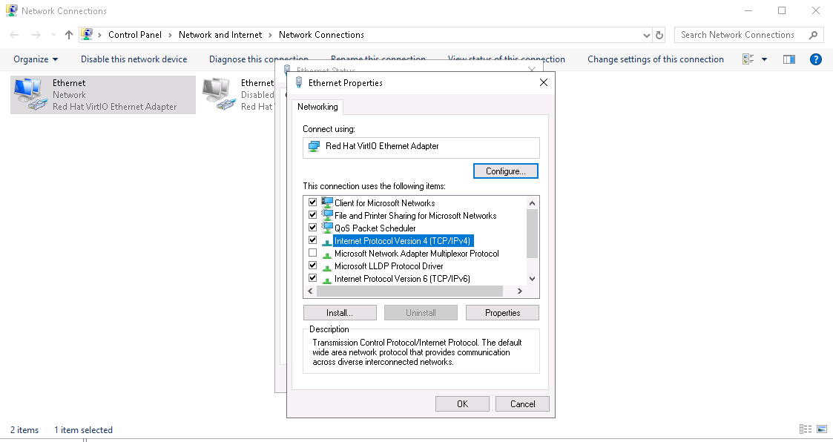Click the items list vertical scrollbar thumb
Viewport: 833px width, 442px height.
(x=532, y=234)
